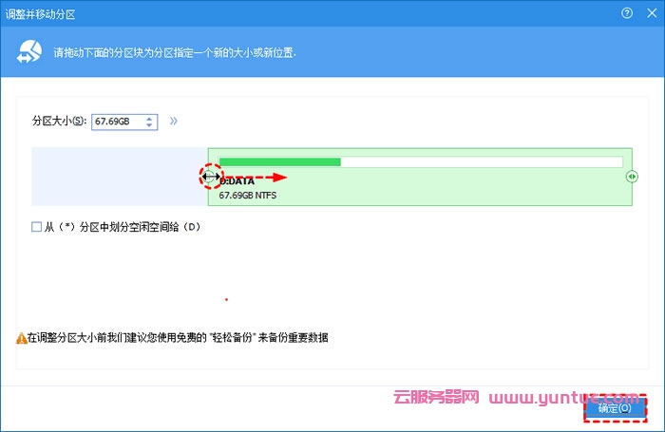Viewport: 665px width, 432px height.
Task: Click the 分区大小(S) label
Action: pyautogui.click(x=59, y=122)
